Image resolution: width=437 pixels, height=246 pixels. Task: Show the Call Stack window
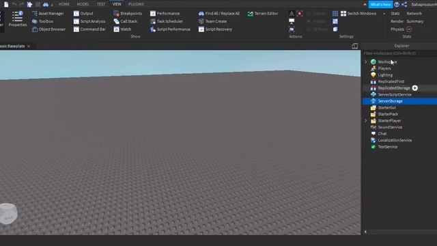pos(126,21)
